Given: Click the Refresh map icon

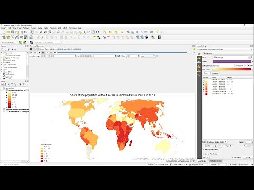Looking at the screenshot, I should tap(97, 32).
